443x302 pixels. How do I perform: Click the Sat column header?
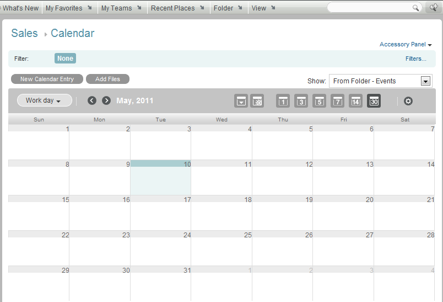(x=405, y=119)
